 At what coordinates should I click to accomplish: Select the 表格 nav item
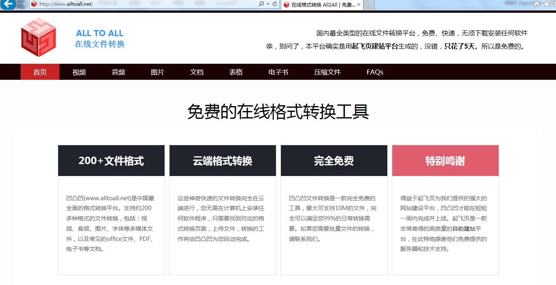[236, 72]
